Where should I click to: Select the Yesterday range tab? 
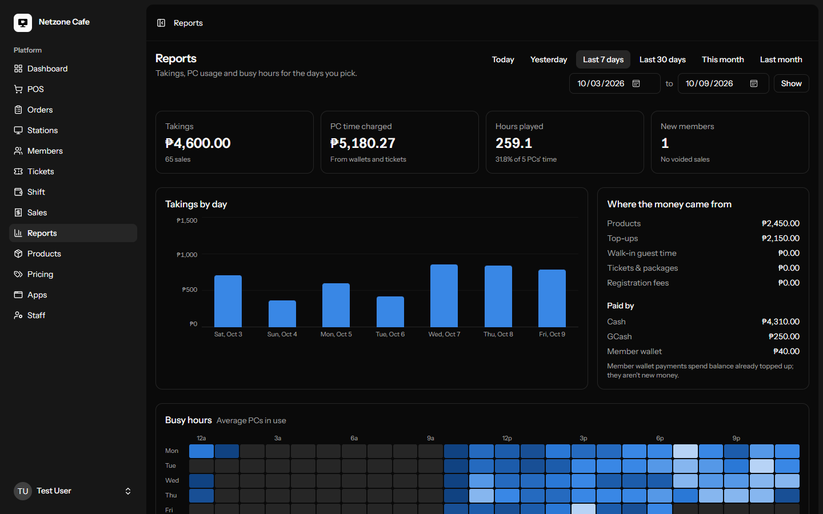(x=549, y=59)
